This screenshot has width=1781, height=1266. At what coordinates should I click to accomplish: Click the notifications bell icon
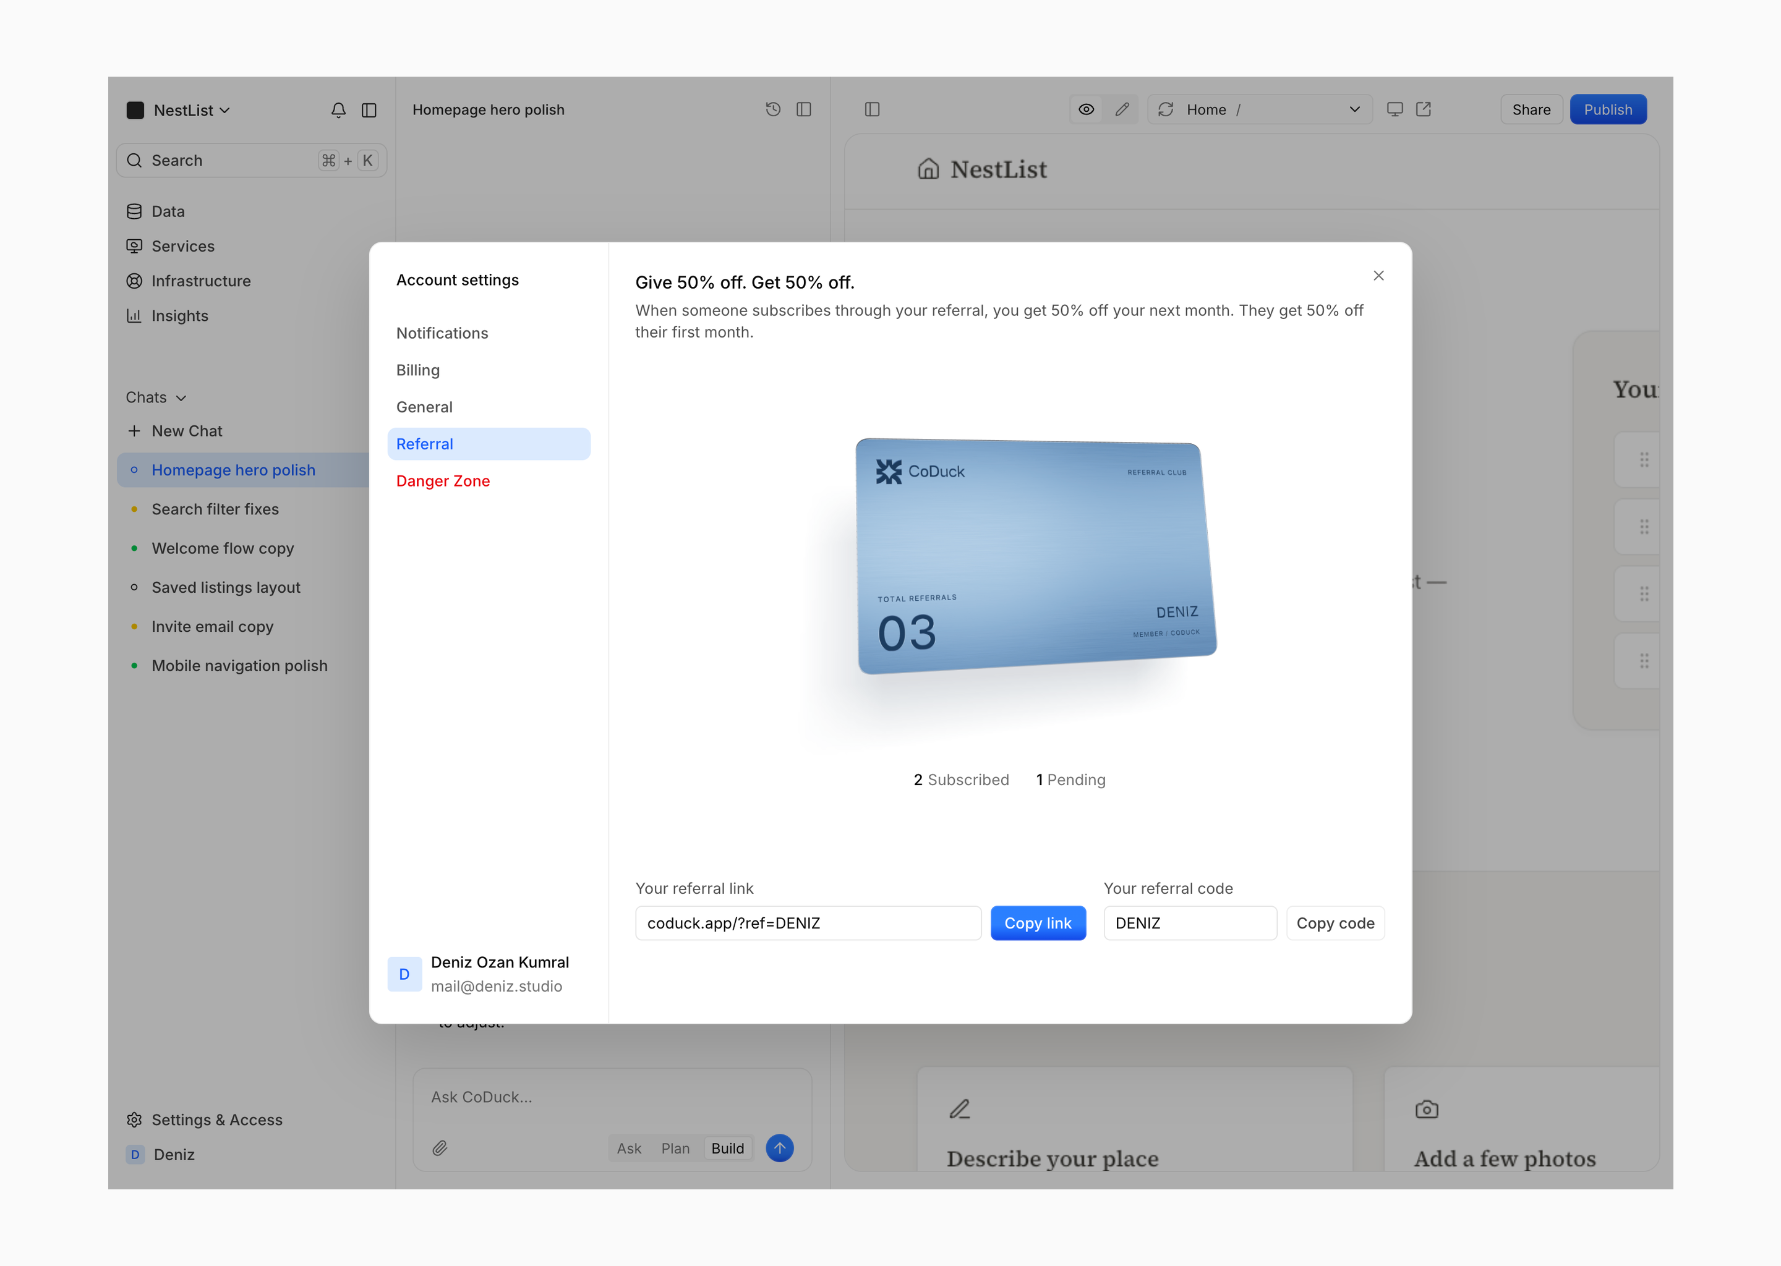338,110
